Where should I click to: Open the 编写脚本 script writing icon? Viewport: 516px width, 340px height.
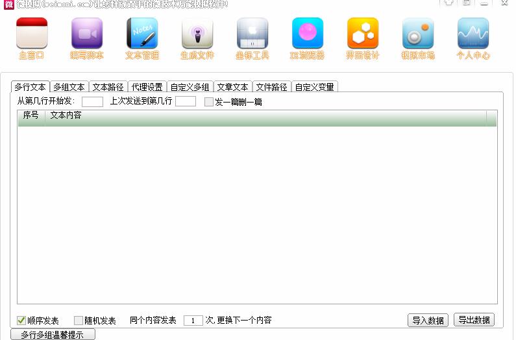87,33
